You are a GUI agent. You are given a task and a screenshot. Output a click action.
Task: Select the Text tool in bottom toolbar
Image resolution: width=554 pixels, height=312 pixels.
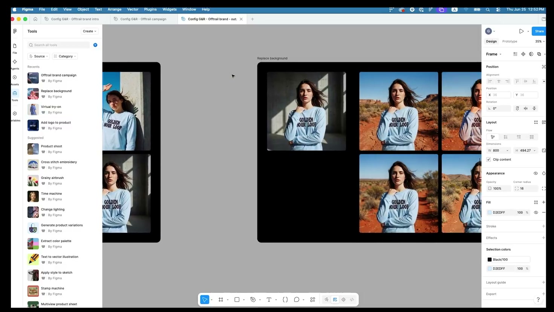[x=269, y=300]
